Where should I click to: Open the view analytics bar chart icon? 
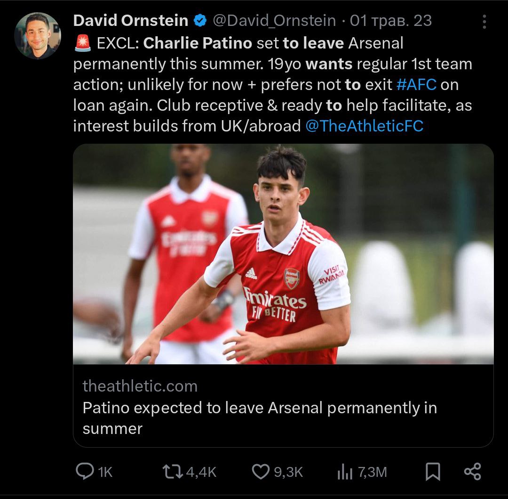345,472
